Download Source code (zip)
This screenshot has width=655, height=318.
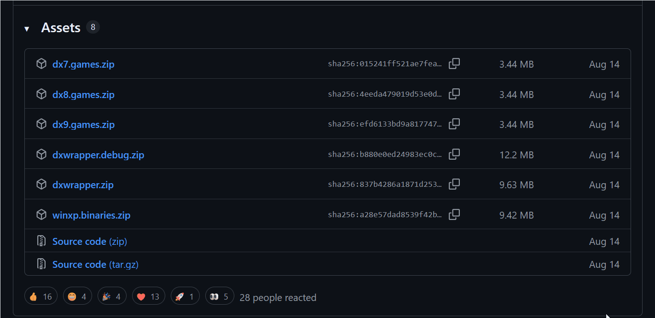89,242
